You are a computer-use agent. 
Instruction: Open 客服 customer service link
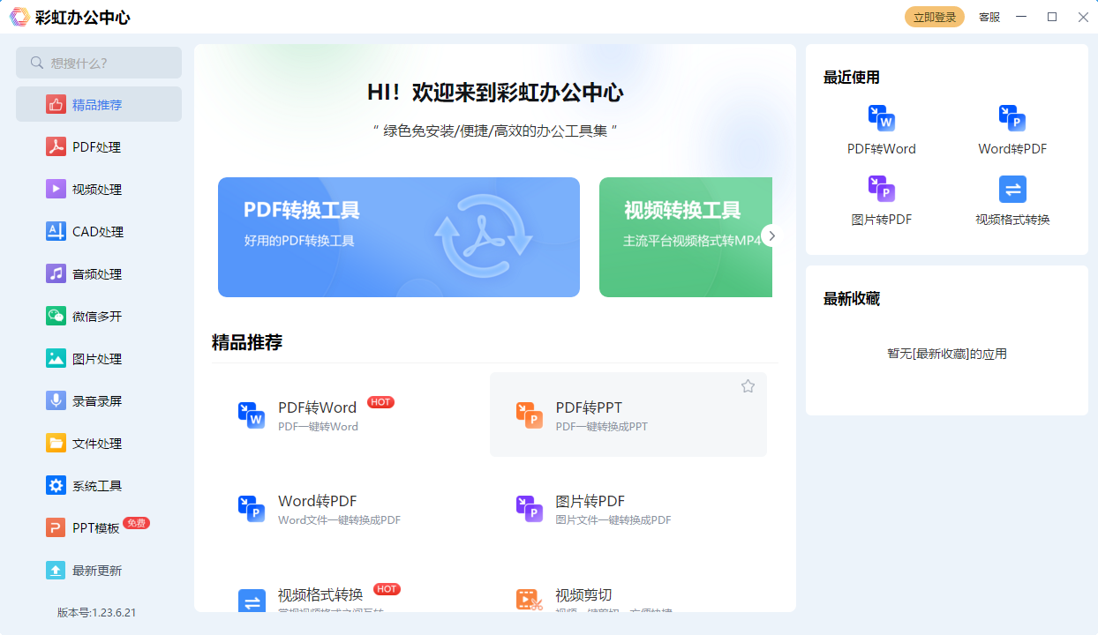tap(989, 17)
